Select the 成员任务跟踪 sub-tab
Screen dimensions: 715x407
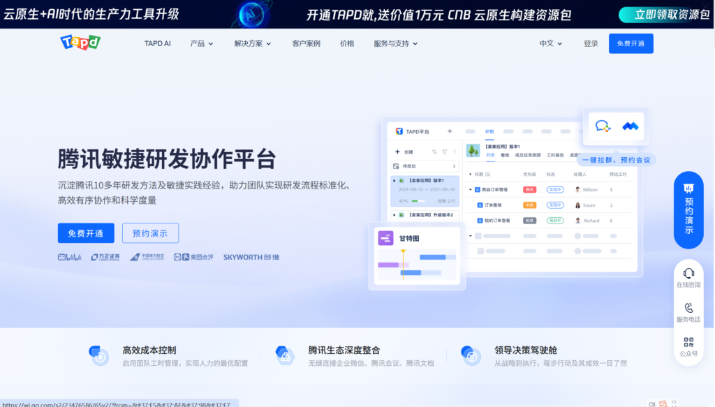pyautogui.click(x=528, y=155)
